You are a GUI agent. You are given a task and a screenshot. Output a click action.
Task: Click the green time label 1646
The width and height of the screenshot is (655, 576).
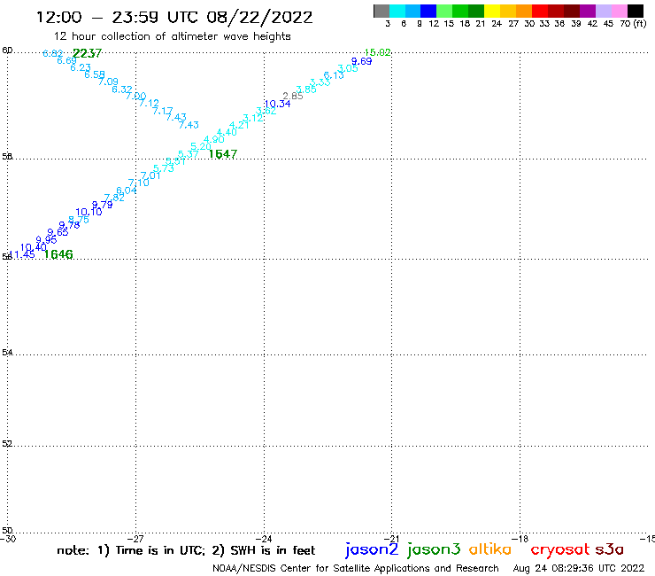[x=58, y=254]
